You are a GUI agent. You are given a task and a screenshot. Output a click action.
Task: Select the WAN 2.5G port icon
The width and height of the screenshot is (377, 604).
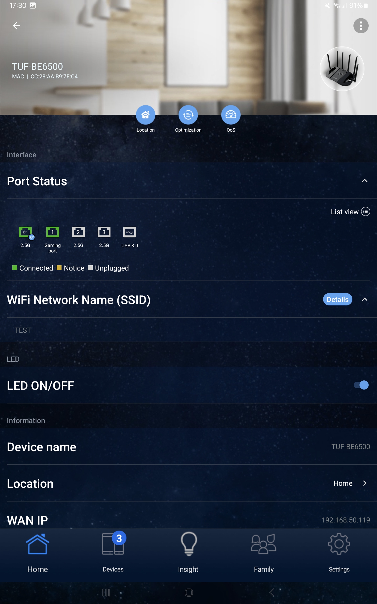point(25,232)
